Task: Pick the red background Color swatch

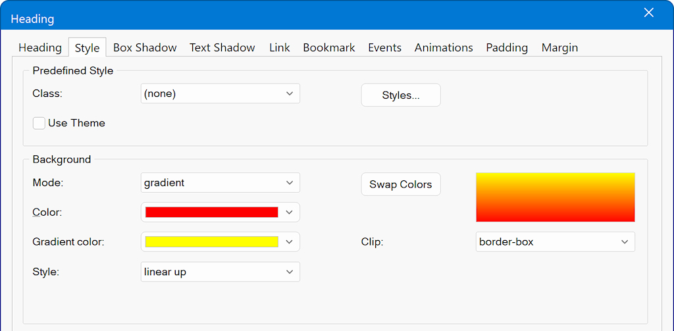Action: [x=211, y=212]
